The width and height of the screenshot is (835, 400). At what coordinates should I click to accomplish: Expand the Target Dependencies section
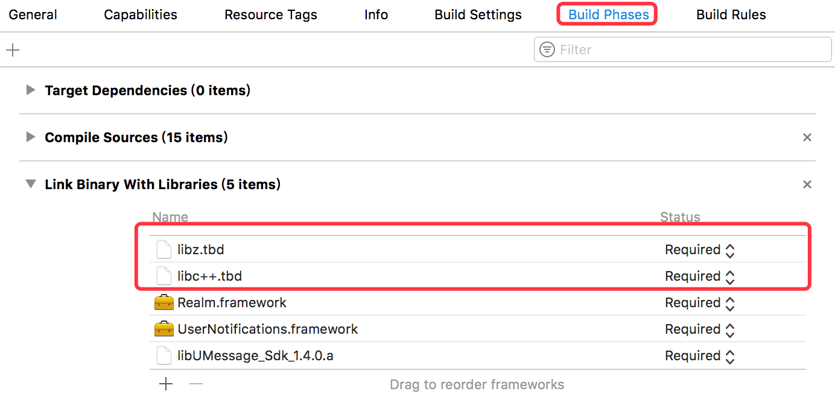pyautogui.click(x=30, y=90)
